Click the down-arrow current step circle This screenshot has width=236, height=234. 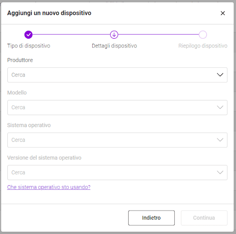tap(114, 35)
